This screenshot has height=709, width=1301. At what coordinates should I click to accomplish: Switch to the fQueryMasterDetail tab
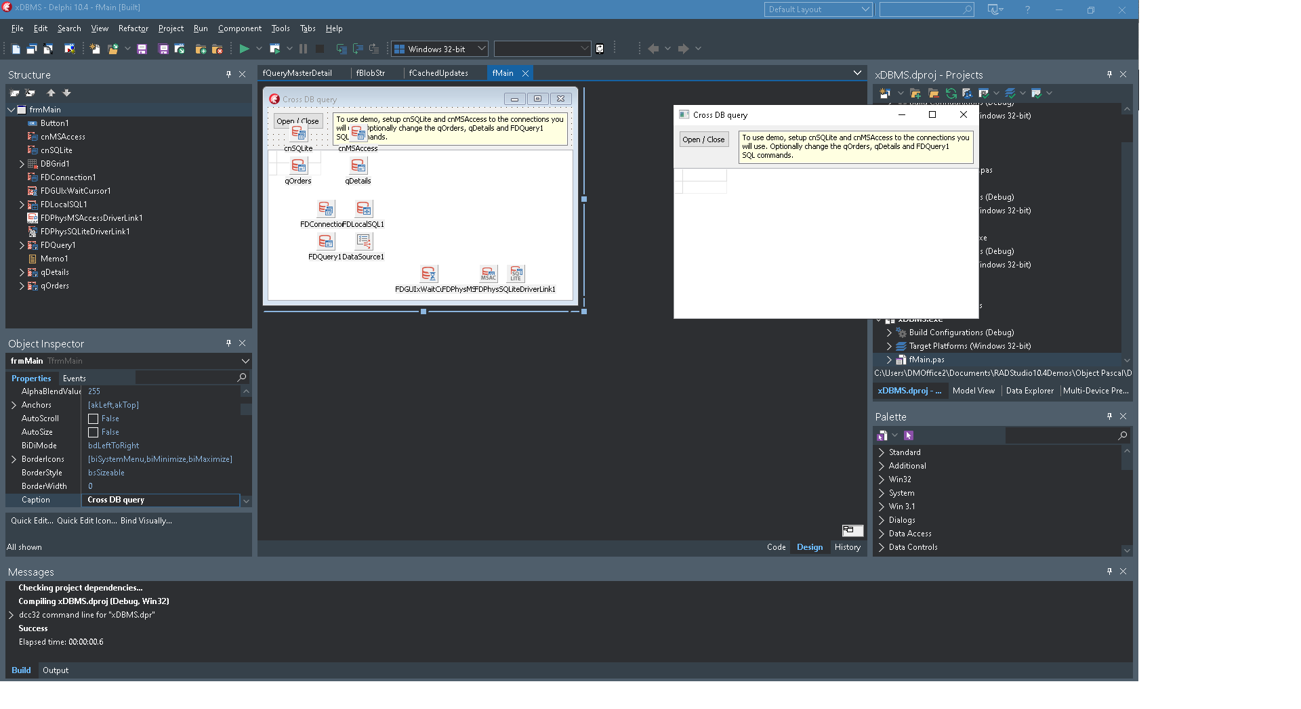(x=297, y=73)
